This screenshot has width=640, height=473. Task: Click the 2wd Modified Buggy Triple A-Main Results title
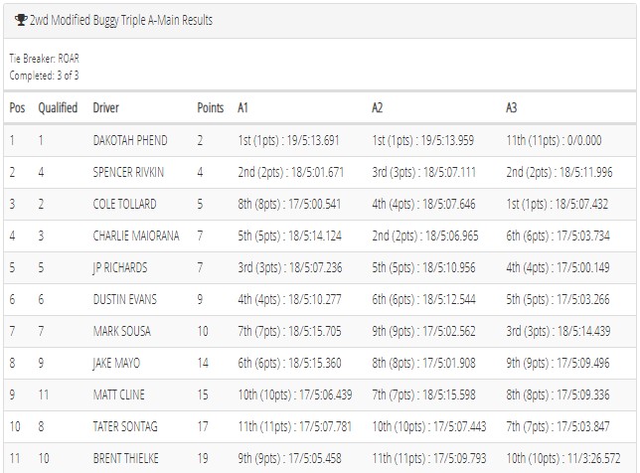[x=121, y=20]
